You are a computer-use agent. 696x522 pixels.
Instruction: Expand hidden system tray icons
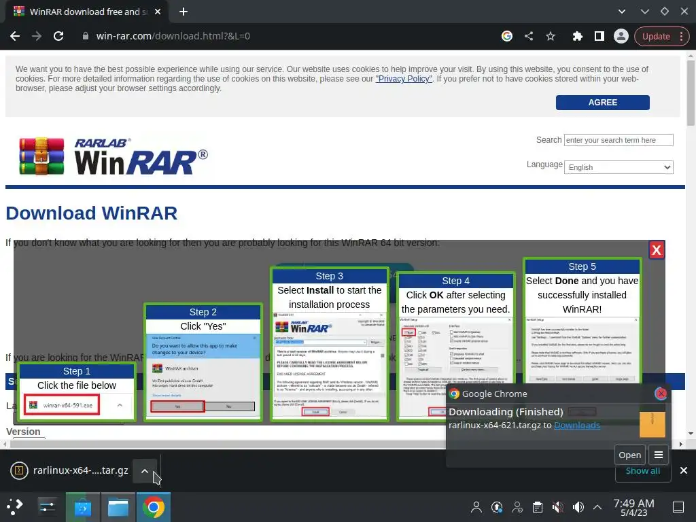[x=597, y=507]
